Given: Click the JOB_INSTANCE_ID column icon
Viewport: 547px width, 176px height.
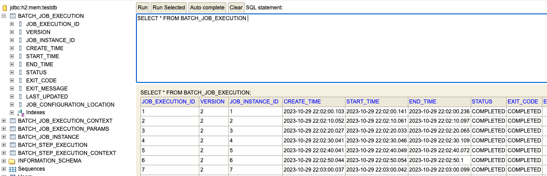Looking at the screenshot, I should pos(20,40).
